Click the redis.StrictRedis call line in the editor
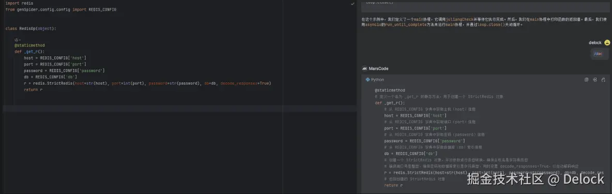612x194 pixels. 147,84
